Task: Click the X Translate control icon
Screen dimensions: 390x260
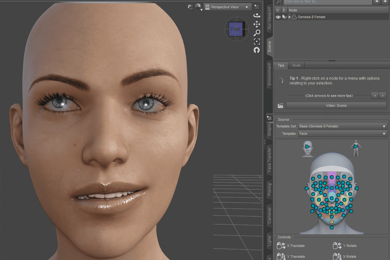Action: tap(281, 246)
